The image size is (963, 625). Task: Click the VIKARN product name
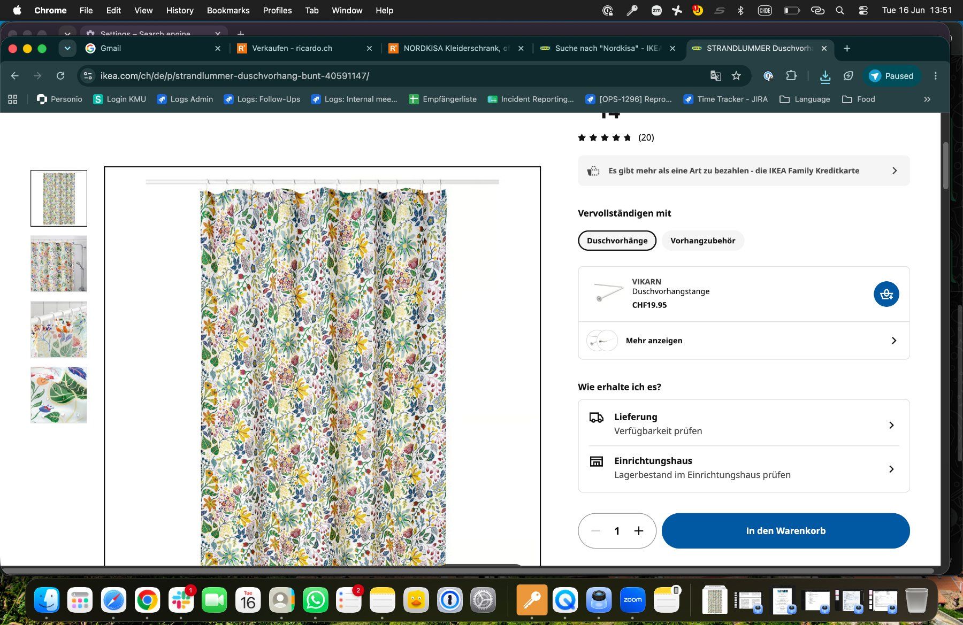(x=646, y=281)
